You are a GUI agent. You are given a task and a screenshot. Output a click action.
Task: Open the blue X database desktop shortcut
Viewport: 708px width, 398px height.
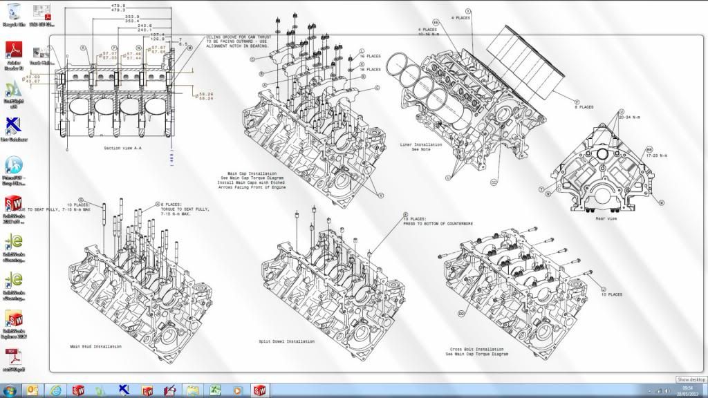(14, 129)
